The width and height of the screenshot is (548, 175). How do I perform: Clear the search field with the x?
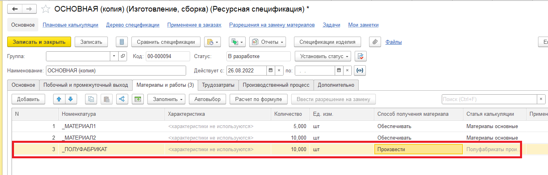(541, 99)
